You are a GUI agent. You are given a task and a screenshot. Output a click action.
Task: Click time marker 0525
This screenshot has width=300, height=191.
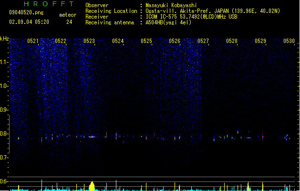pyautogui.click(x=146, y=41)
